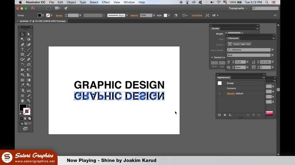Select the Scale tool

(29, 65)
